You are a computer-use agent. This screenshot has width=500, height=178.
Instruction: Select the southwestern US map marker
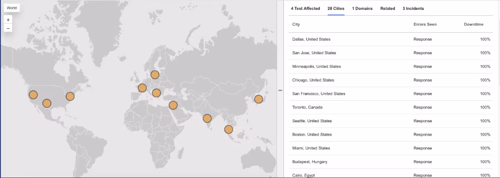click(47, 103)
